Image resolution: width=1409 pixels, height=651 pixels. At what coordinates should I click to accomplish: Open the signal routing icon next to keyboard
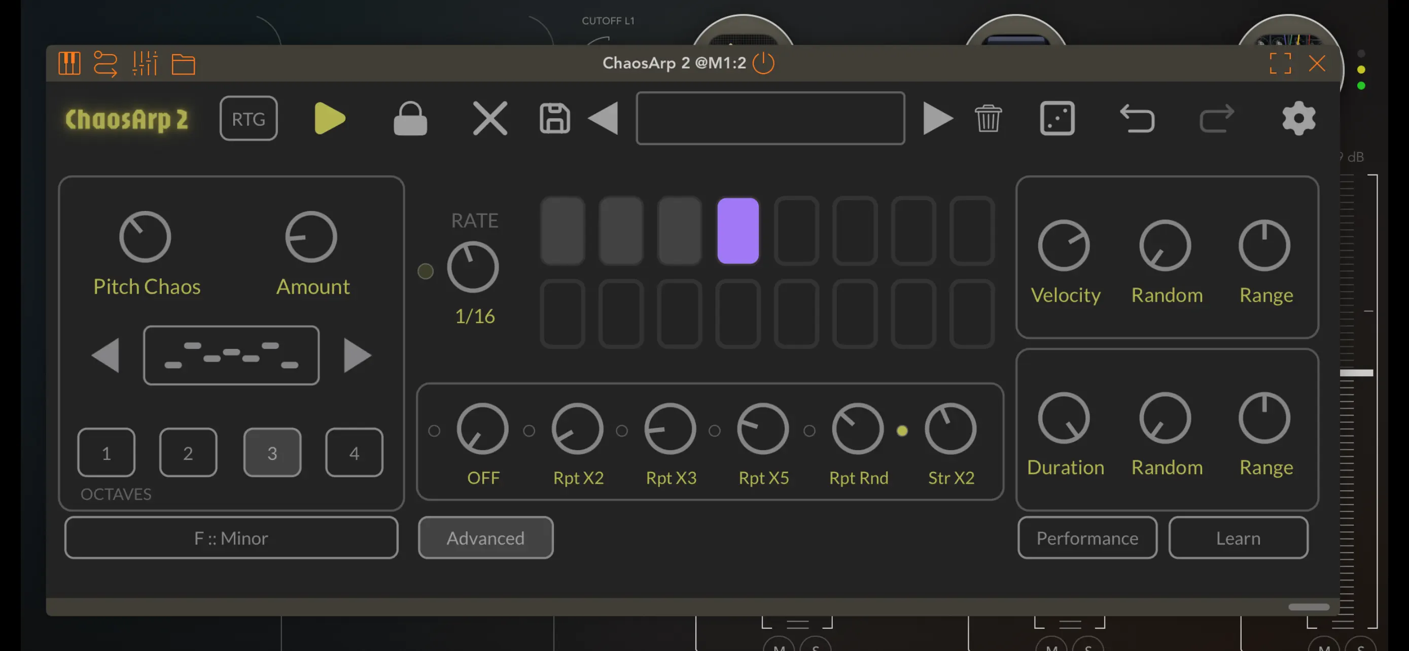(x=107, y=63)
